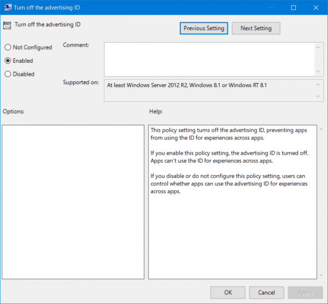This screenshot has height=304, width=328.
Task: Click the title bar window icon
Action: tap(8, 8)
